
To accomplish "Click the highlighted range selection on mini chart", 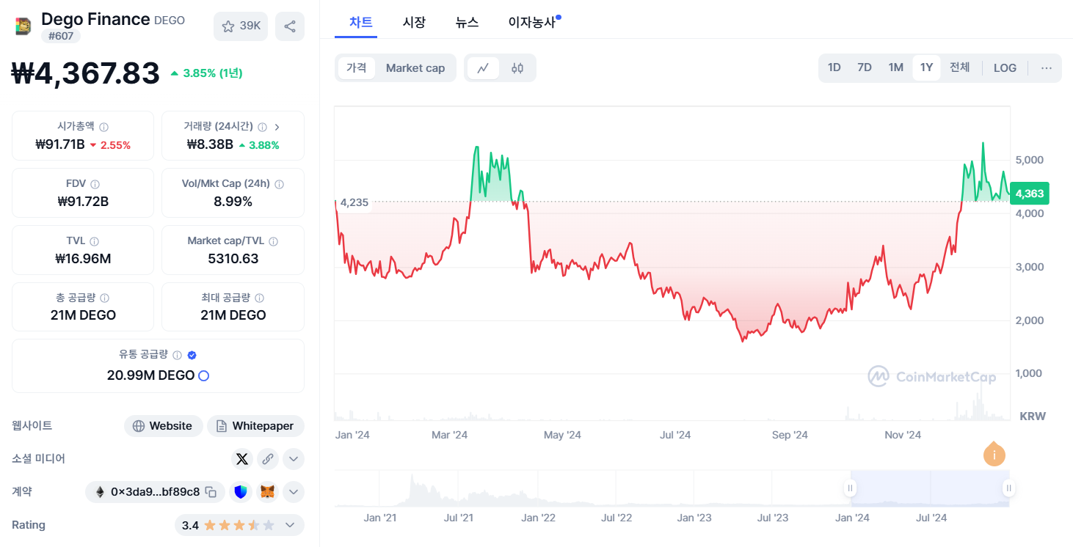I will (x=930, y=488).
